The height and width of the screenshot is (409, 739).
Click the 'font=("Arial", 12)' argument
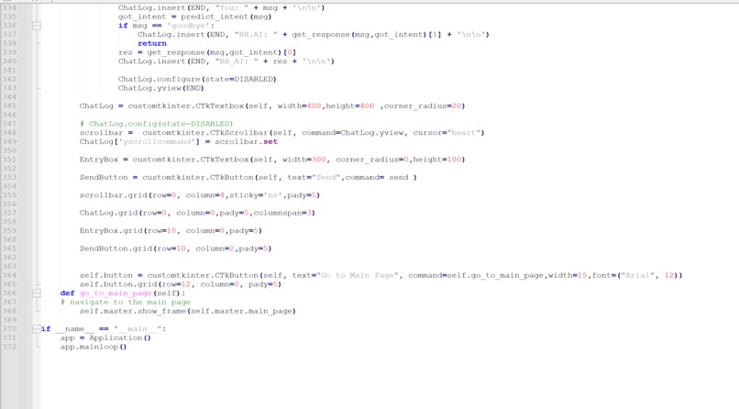(x=634, y=275)
